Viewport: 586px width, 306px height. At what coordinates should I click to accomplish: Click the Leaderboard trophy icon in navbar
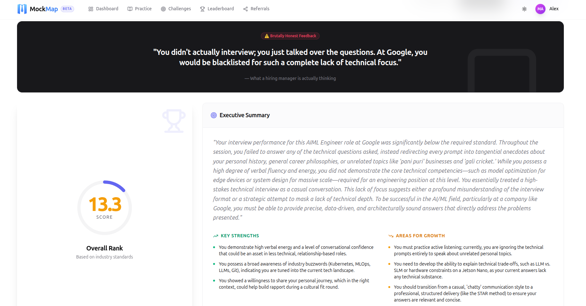pyautogui.click(x=203, y=9)
